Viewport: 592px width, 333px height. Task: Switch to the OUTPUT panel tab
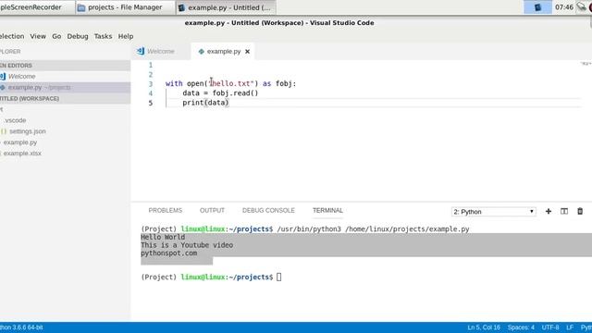pyautogui.click(x=212, y=210)
